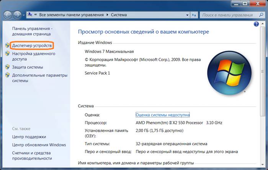Open help via the blue question mark icon
The height and width of the screenshot is (170, 268).
click(256, 24)
